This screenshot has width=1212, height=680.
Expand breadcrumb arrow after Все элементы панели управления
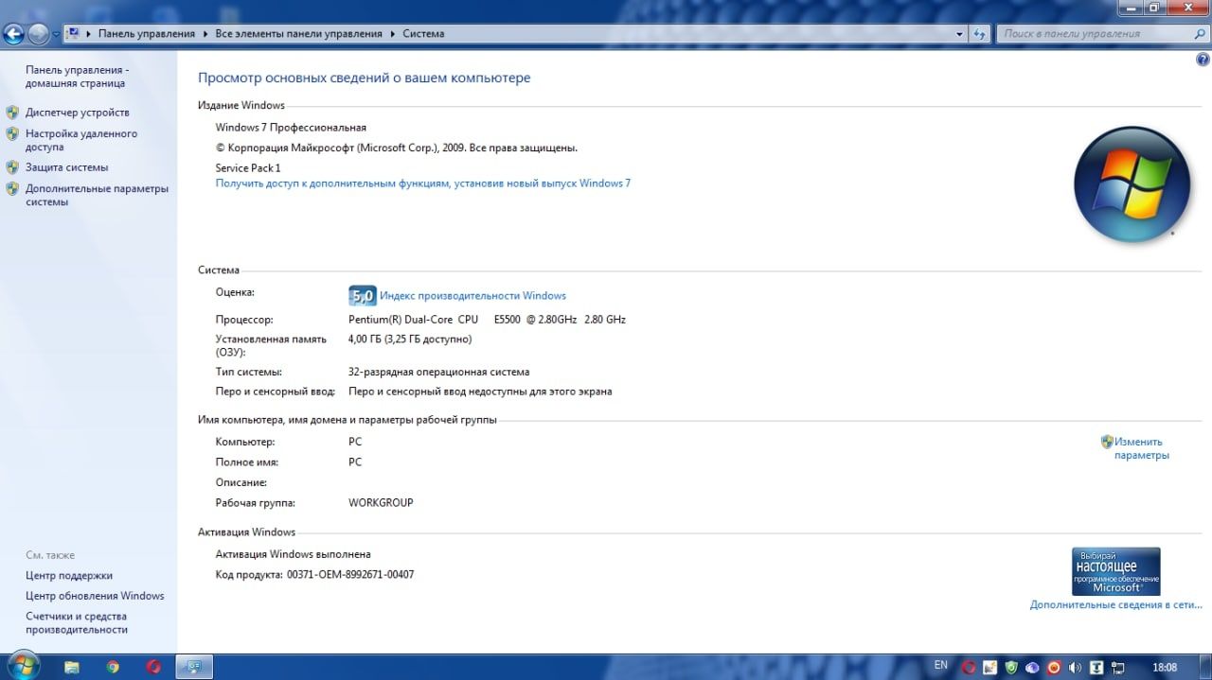point(393,33)
